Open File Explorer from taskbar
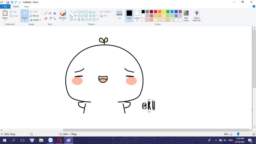 coord(41,140)
